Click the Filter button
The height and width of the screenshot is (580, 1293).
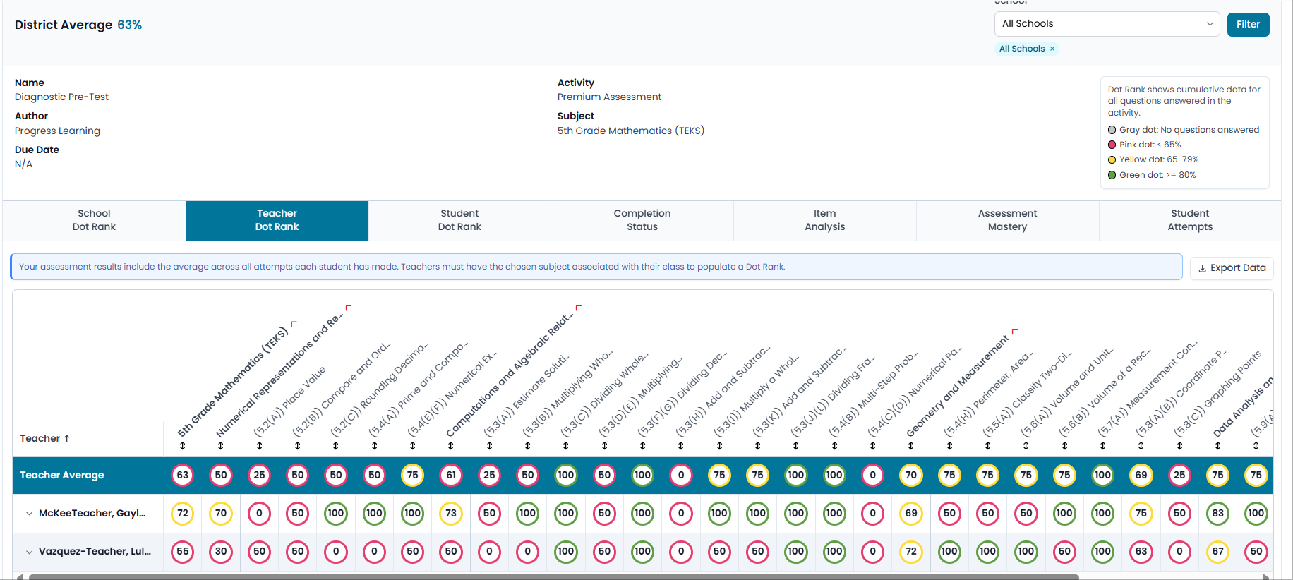(x=1248, y=25)
